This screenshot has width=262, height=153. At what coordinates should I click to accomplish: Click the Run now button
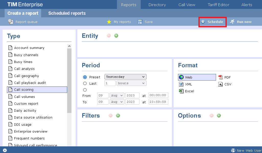click(241, 22)
